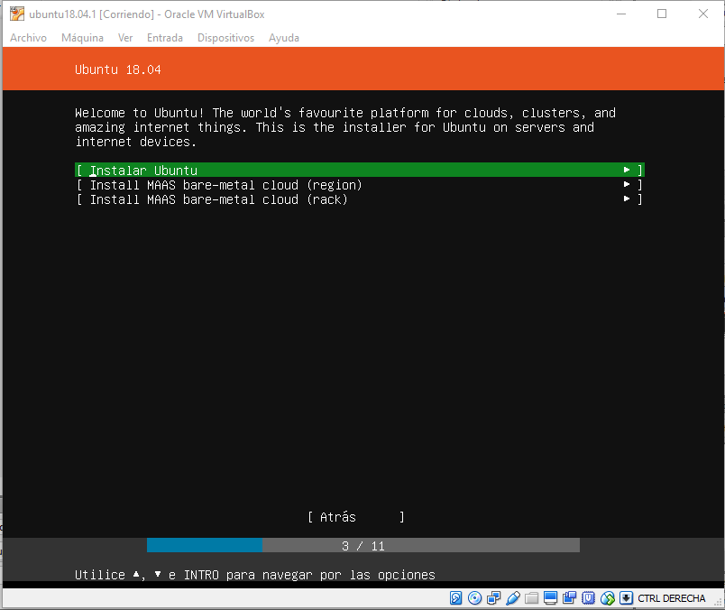Click the display monitor status icon

550,598
